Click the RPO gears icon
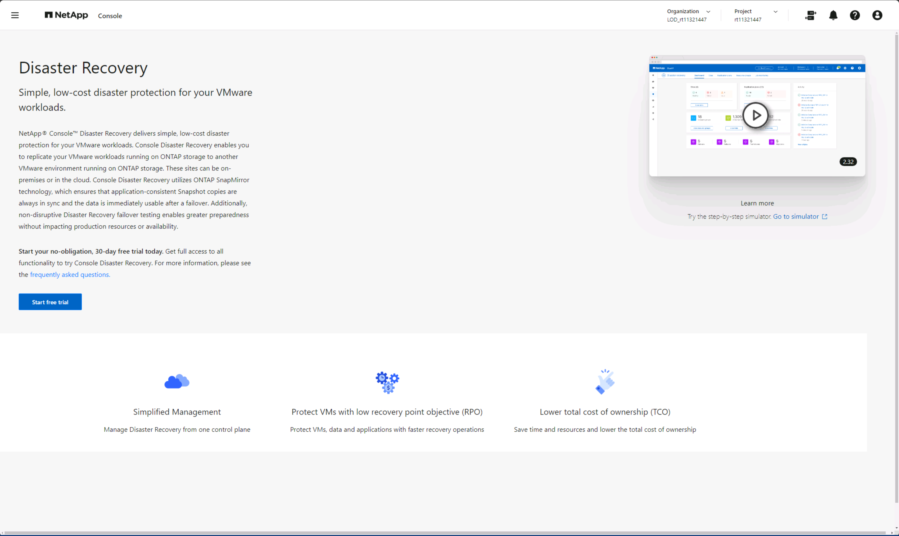Screen dimensions: 899x536 click(387, 382)
